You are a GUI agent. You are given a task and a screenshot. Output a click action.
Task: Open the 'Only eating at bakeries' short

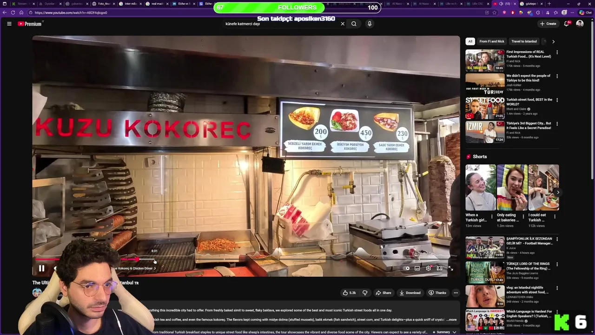pyautogui.click(x=512, y=188)
